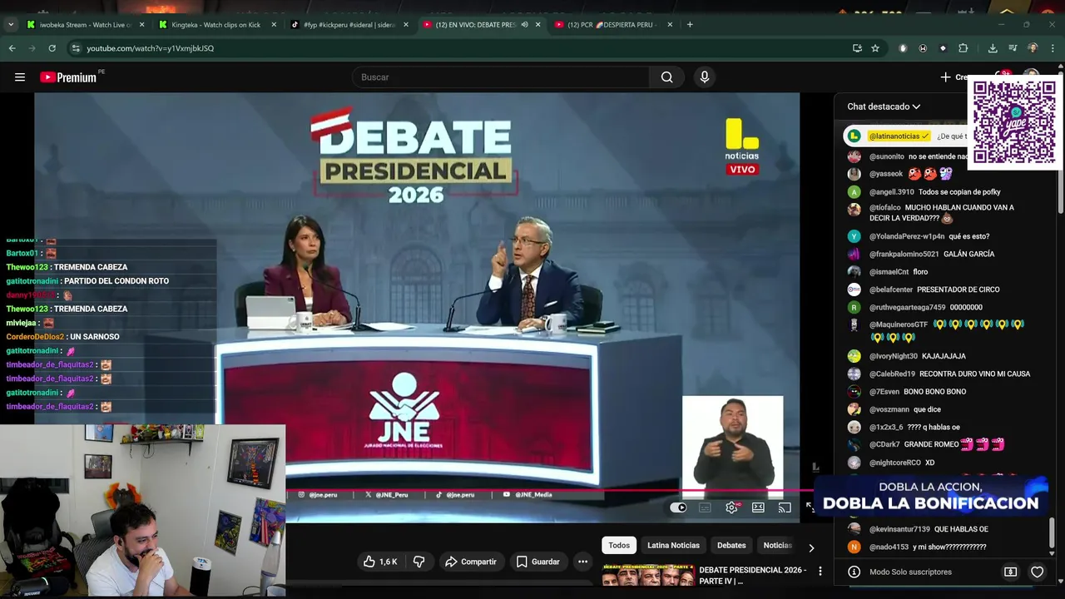Open the round W extension icon
Viewport: 1065px width, 599px height.
point(923,48)
